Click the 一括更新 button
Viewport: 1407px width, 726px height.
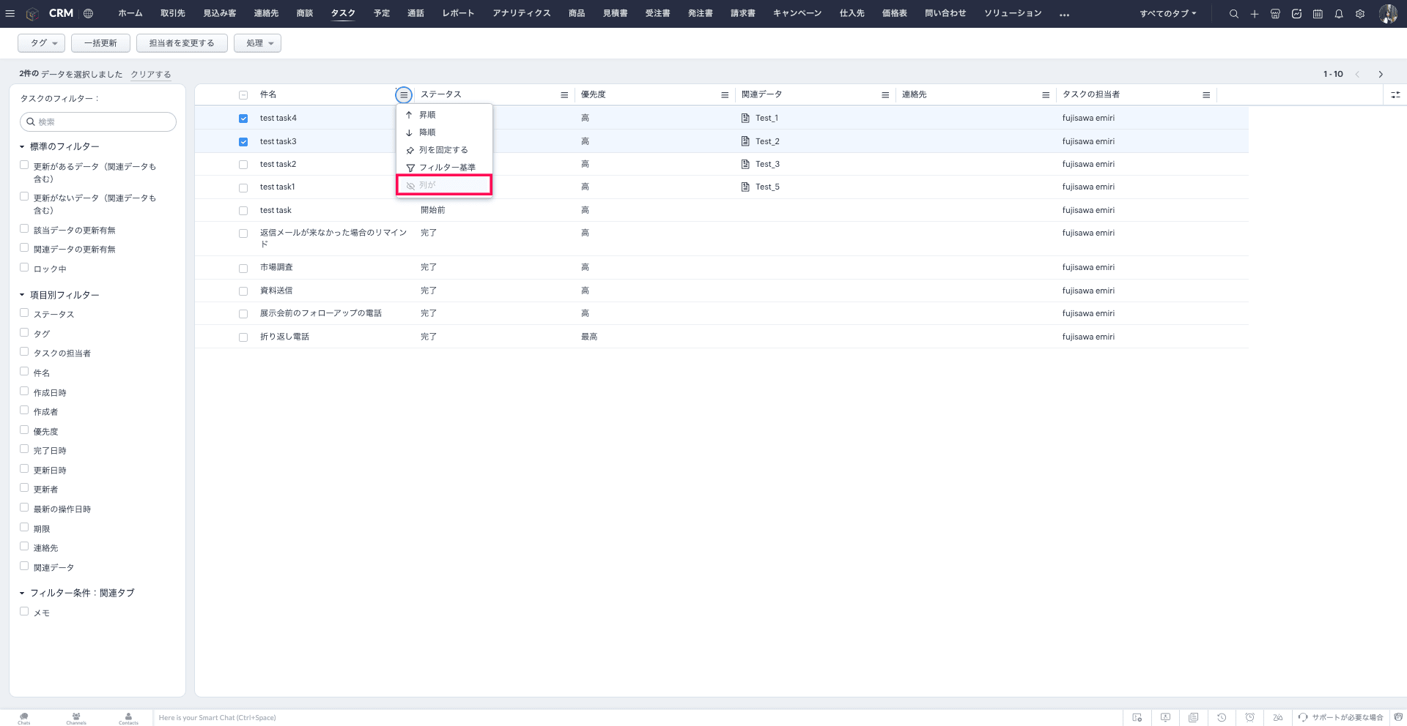click(x=100, y=43)
